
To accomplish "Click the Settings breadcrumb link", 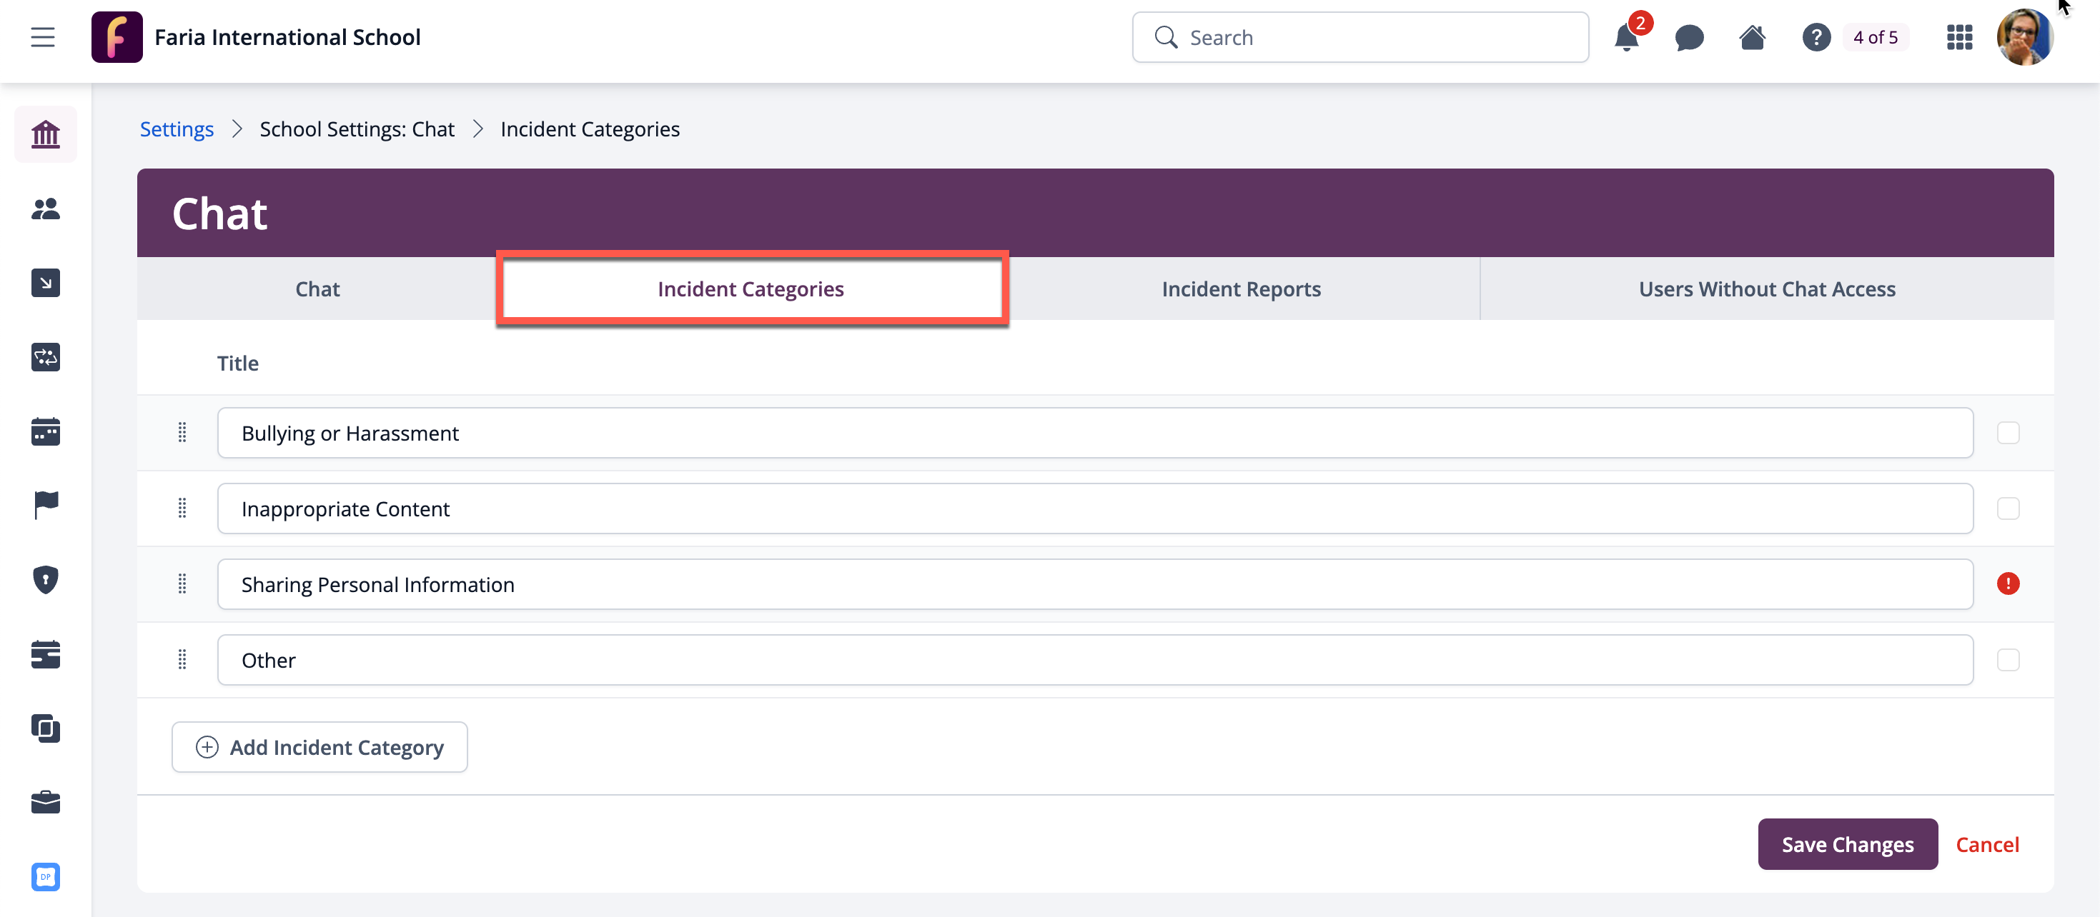I will (176, 129).
